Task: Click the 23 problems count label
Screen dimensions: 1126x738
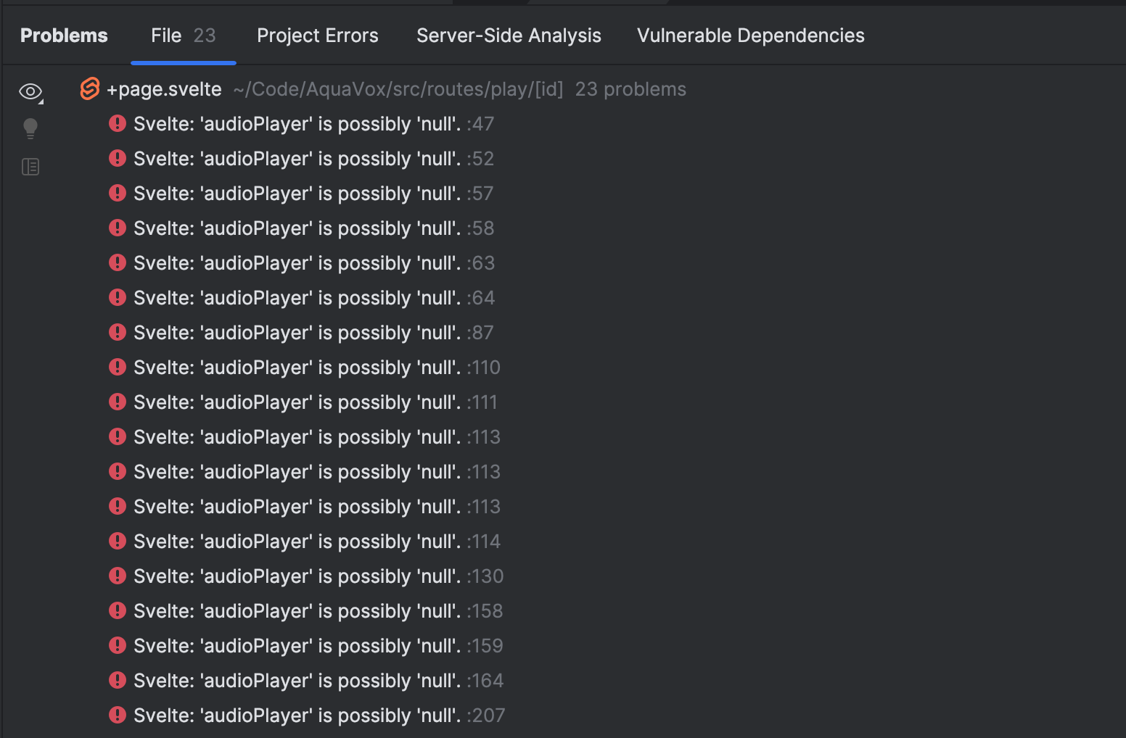Action: pyautogui.click(x=630, y=88)
